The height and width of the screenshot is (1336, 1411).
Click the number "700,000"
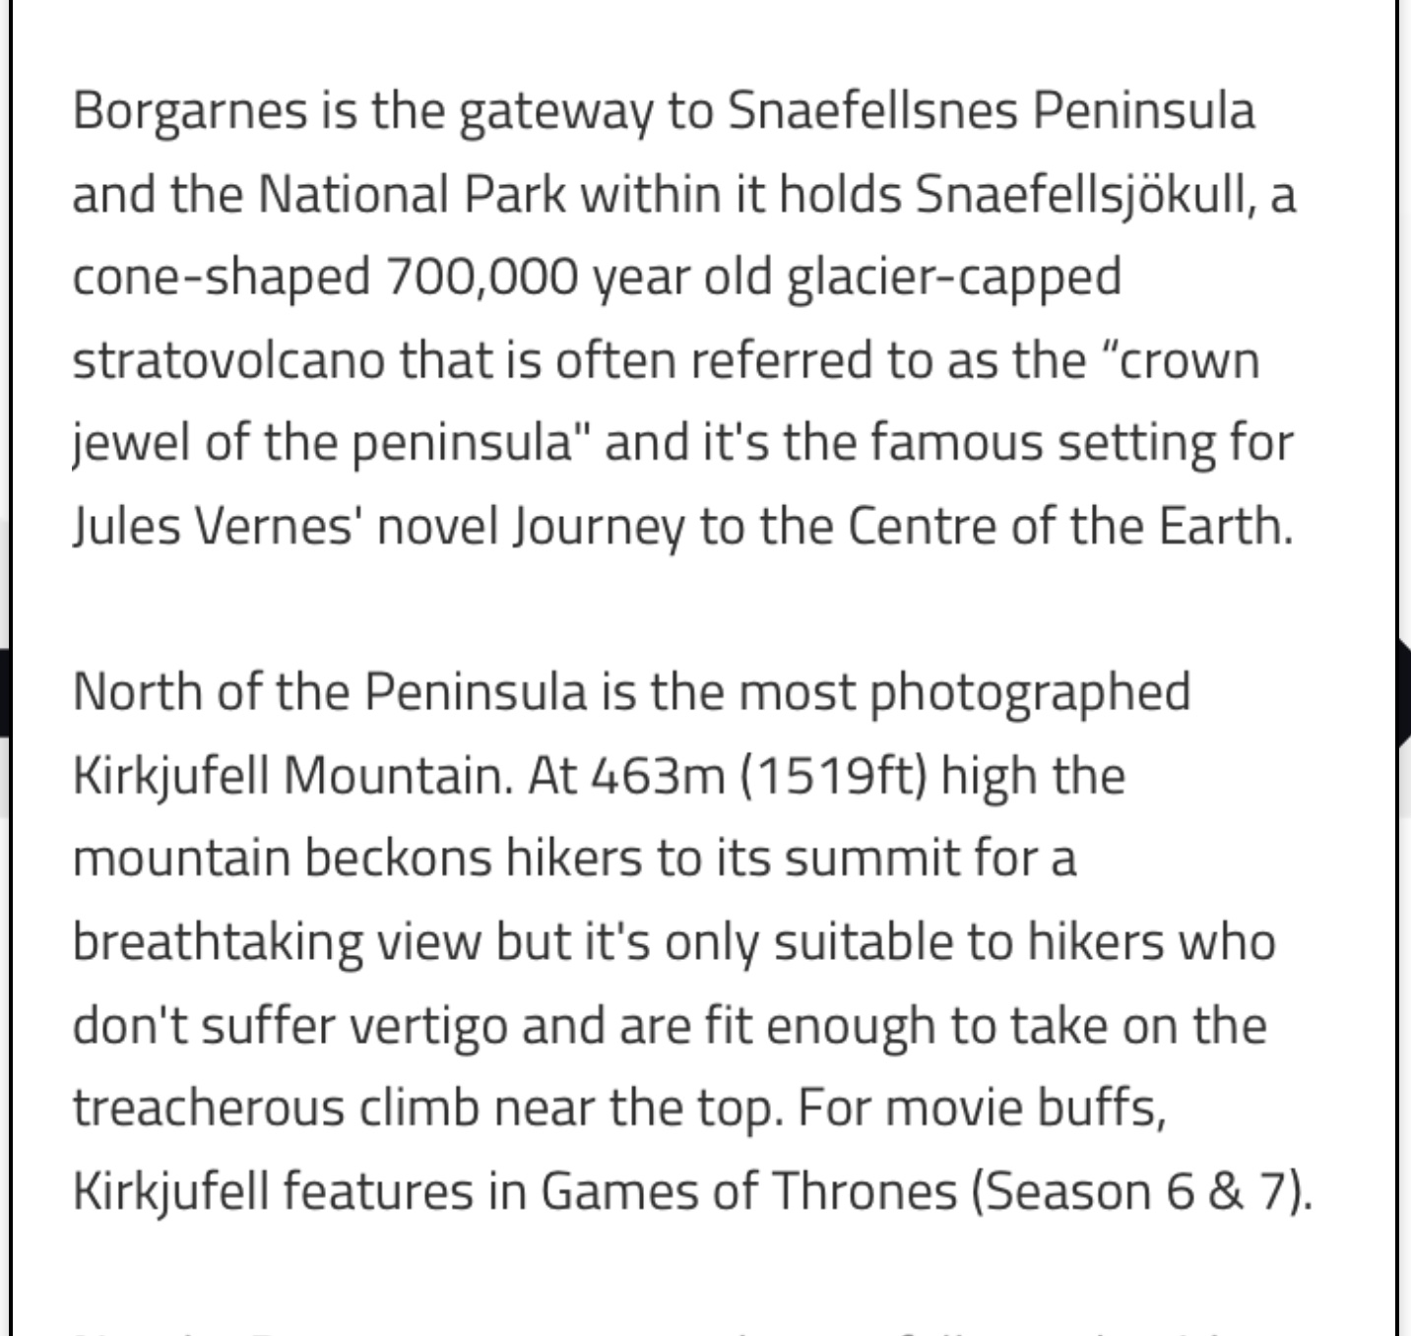coord(481,277)
